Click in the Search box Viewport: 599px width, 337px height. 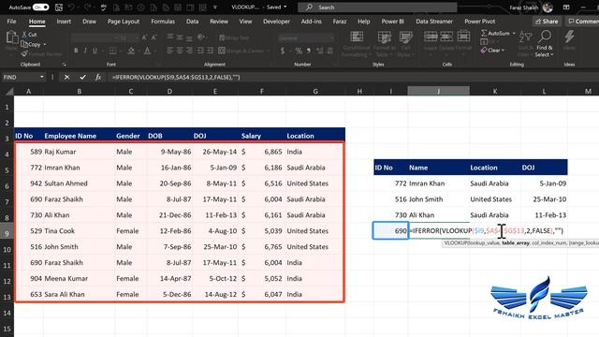[x=377, y=7]
